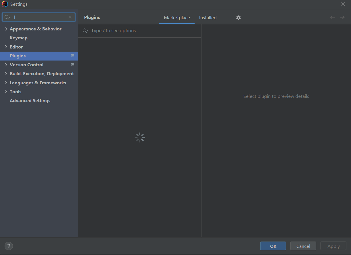The width and height of the screenshot is (351, 255).
Task: Clear the settings search field text
Action: coord(70,17)
